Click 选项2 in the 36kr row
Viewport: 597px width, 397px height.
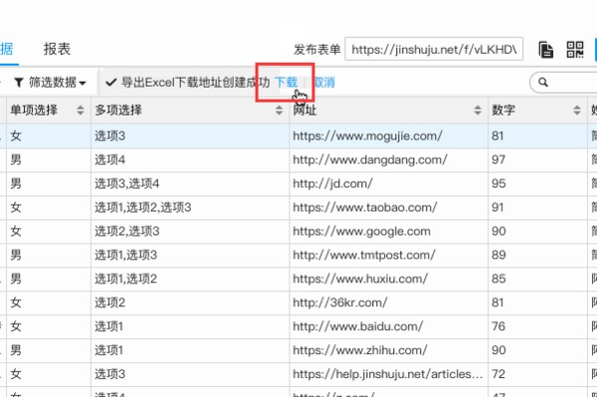pyautogui.click(x=110, y=302)
